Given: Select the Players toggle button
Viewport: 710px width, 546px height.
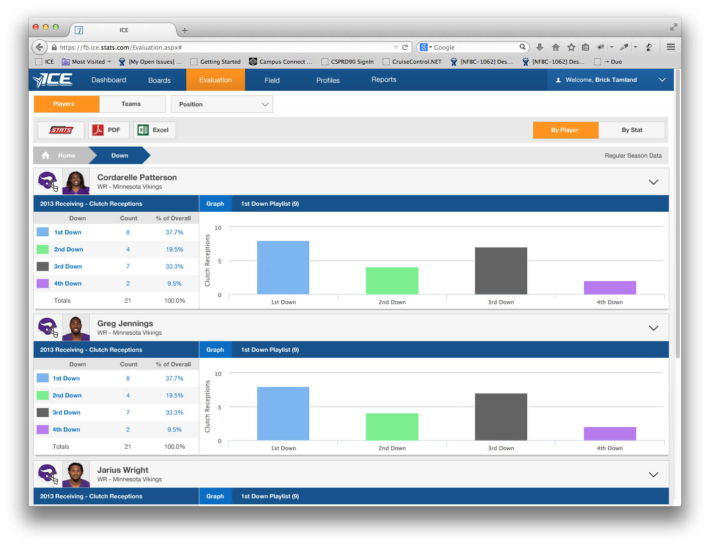Looking at the screenshot, I should pyautogui.click(x=64, y=104).
